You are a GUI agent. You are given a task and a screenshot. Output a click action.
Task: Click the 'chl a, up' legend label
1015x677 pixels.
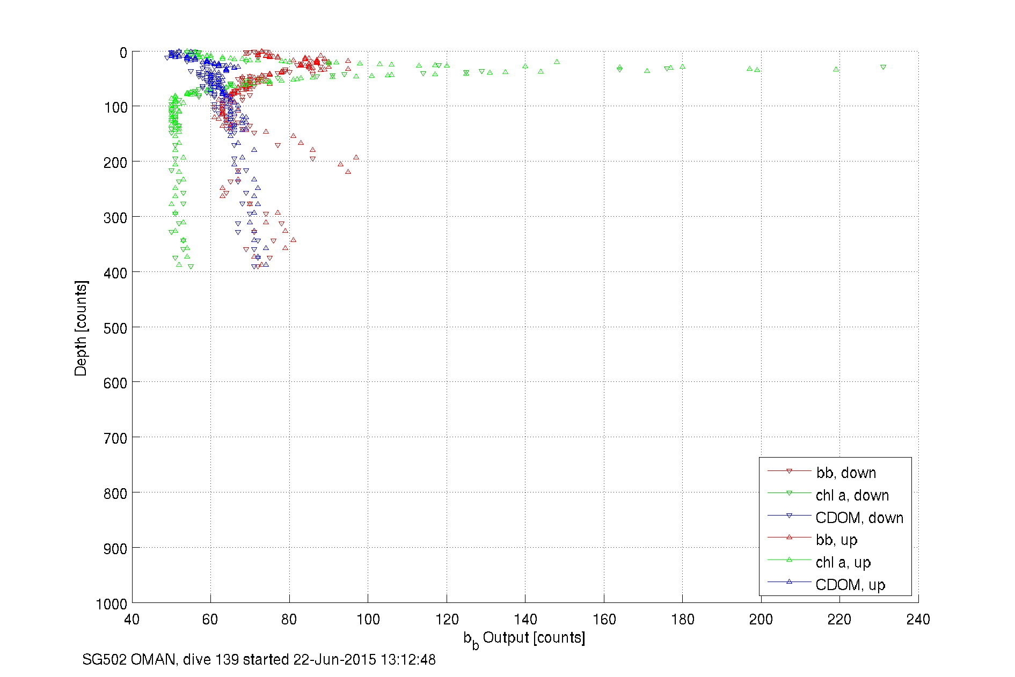843,563
